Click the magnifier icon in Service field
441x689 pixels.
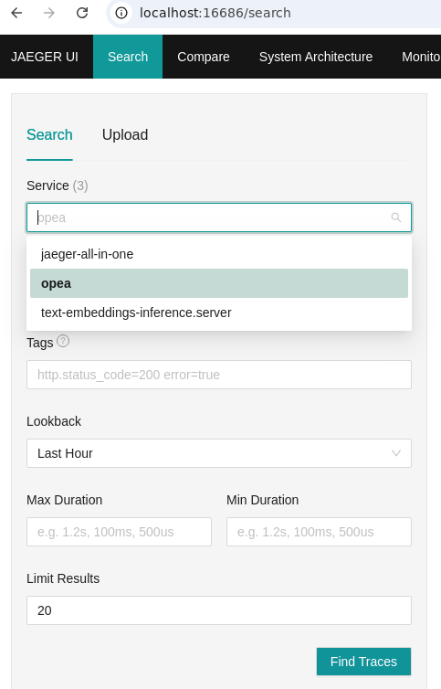coord(395,217)
